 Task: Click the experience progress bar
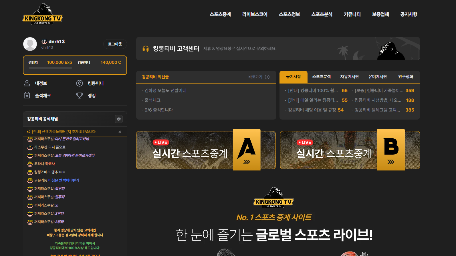point(50,68)
